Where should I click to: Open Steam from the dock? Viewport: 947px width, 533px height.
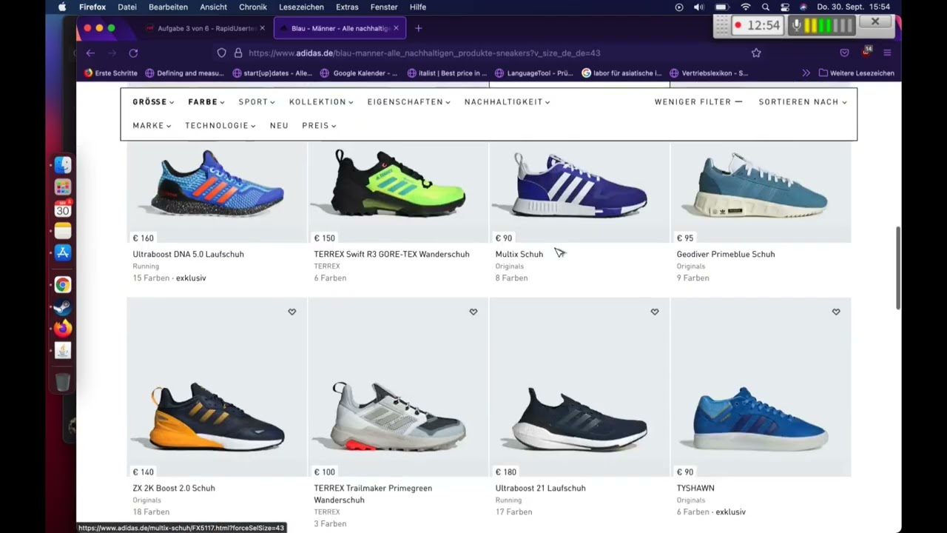[x=63, y=306]
